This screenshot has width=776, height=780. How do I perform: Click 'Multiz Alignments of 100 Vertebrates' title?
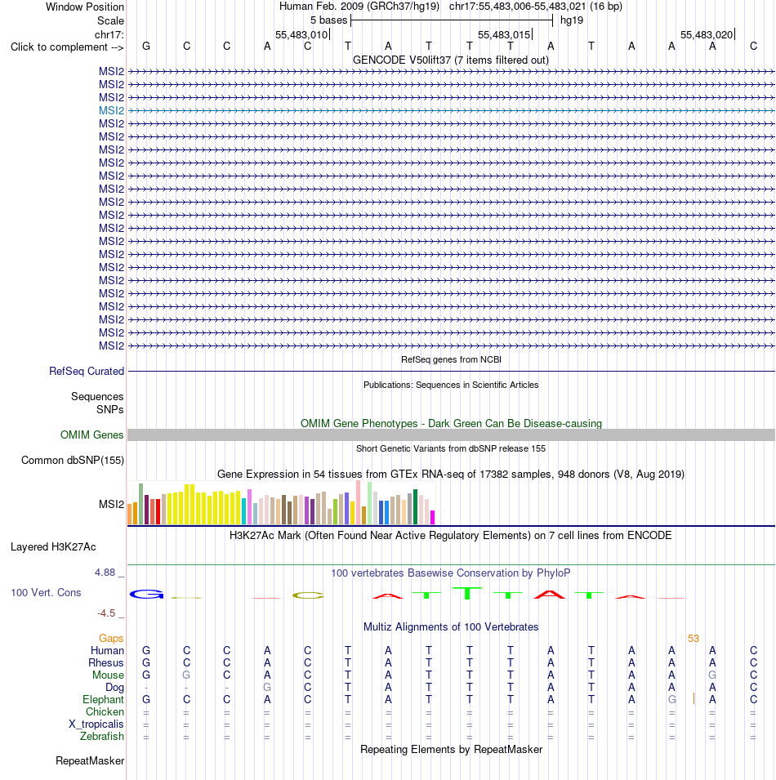point(451,626)
